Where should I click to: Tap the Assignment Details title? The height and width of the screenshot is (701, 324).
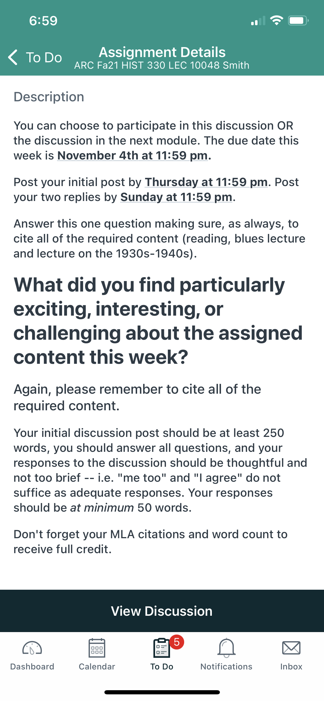pos(162,52)
